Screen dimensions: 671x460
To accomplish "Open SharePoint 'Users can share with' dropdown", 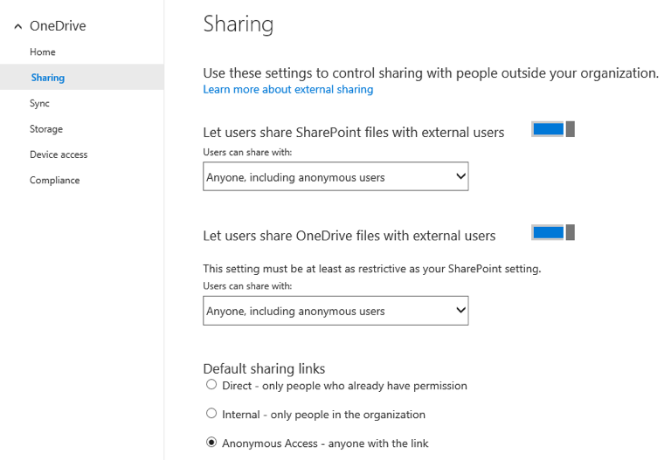I will (x=335, y=176).
